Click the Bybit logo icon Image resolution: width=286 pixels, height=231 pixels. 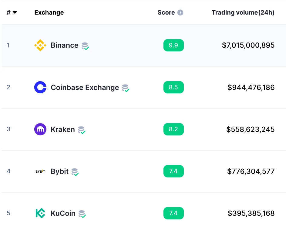click(40, 171)
